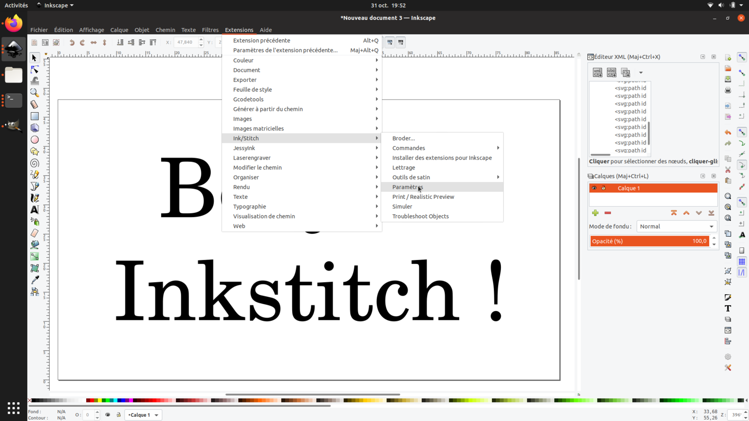Click the red color swatch in palette
This screenshot has width=749, height=421.
click(x=89, y=400)
